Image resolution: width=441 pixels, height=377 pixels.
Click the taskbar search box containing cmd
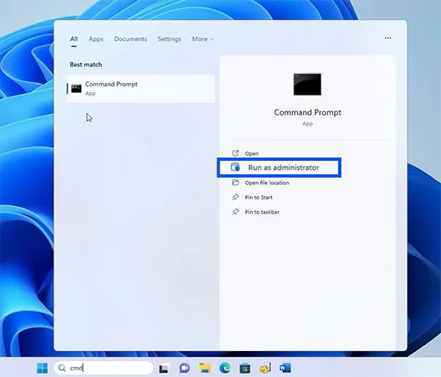[x=104, y=368]
